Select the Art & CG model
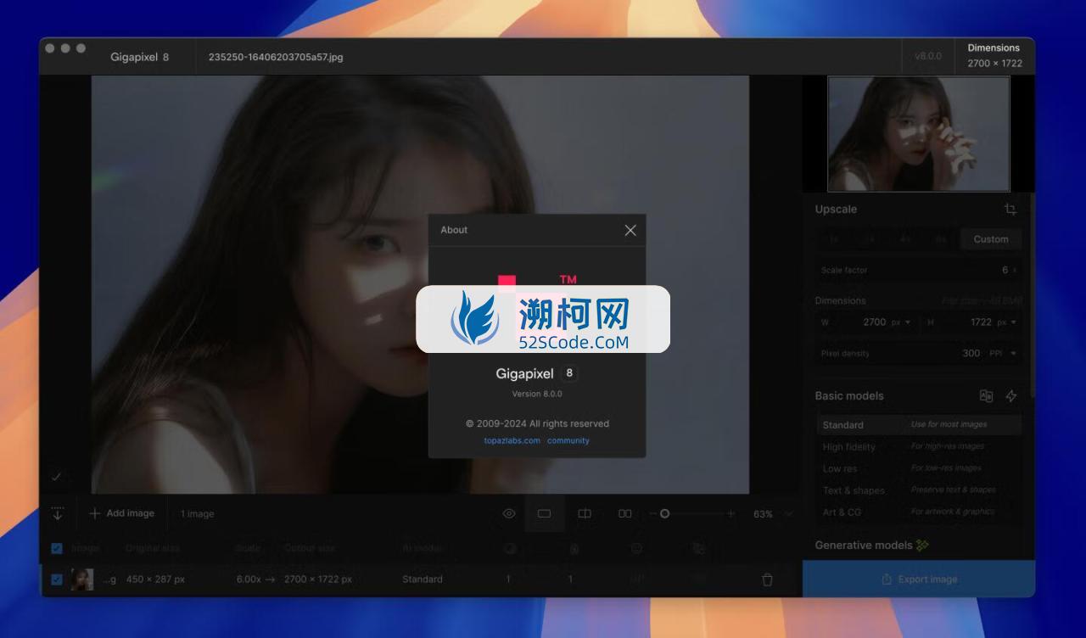Screen dimensions: 1086x638 pyautogui.click(x=919, y=512)
